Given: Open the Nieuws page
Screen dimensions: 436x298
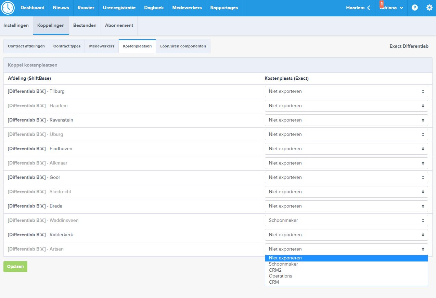Looking at the screenshot, I should point(61,8).
